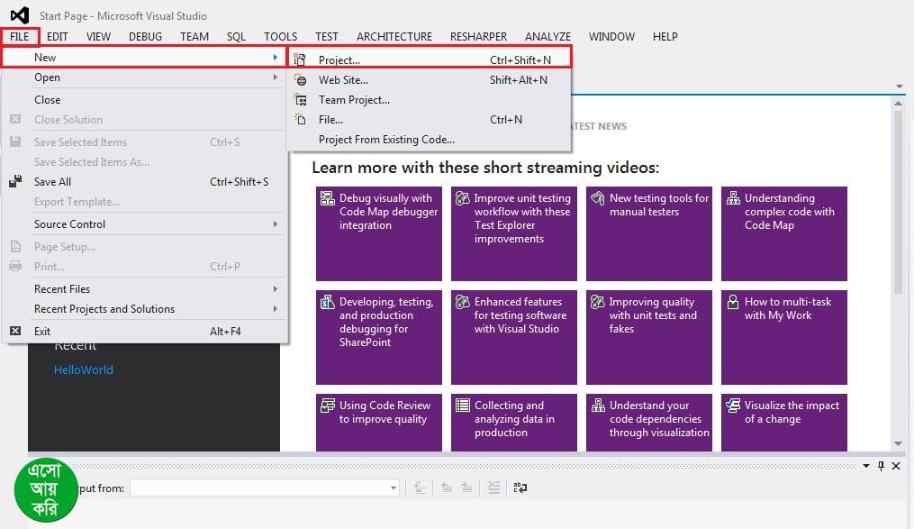Image resolution: width=914 pixels, height=529 pixels.
Task: Open the ARCHITECTURE menu
Action: 394,37
